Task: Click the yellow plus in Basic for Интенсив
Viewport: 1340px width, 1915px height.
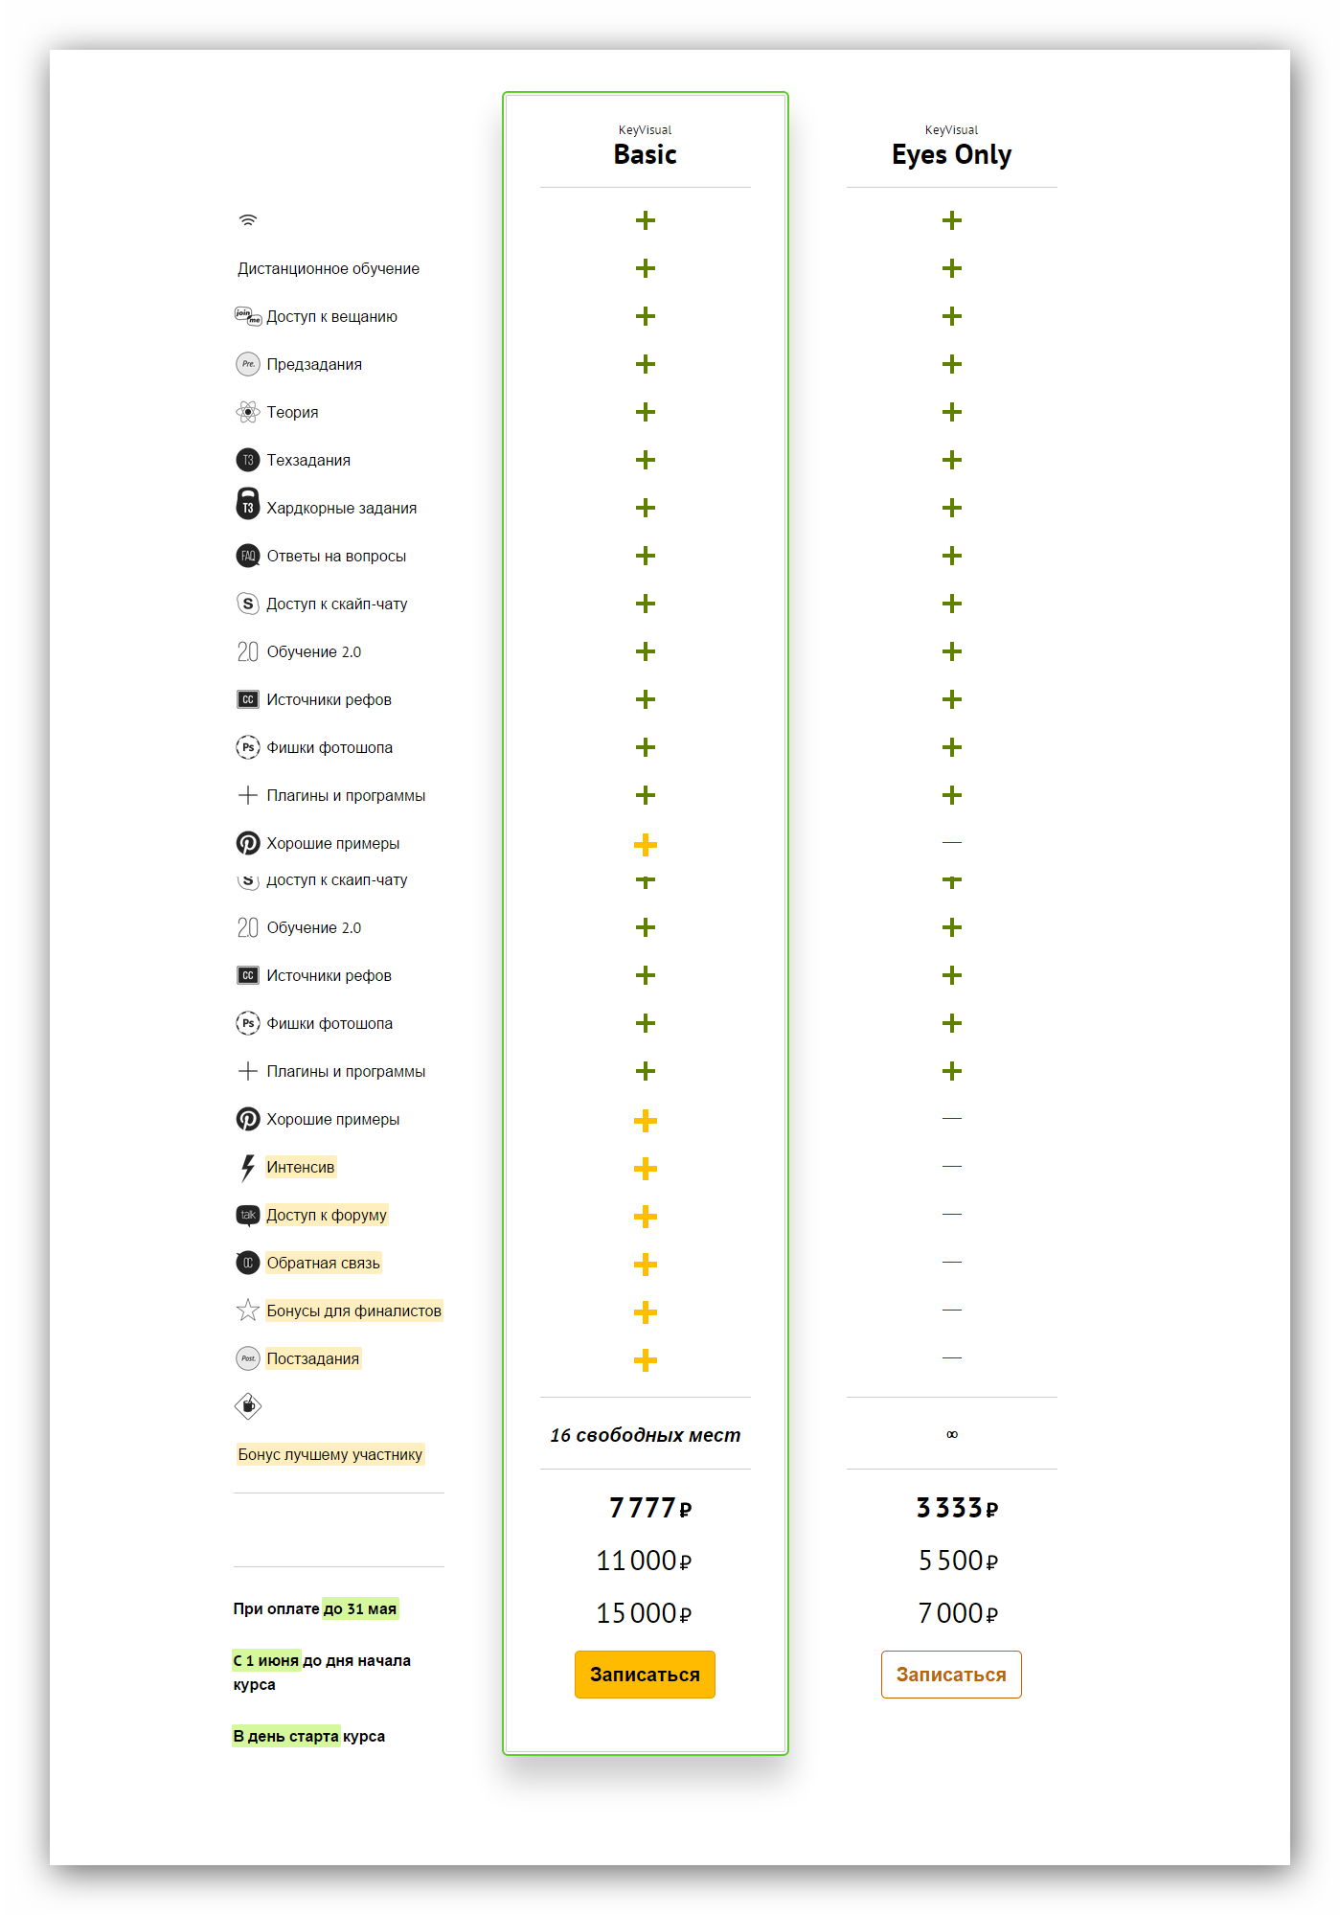Action: coord(646,1169)
